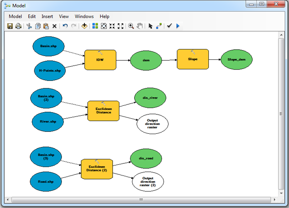Click the Fixed Zoom Out arrows icon
Viewport: 289px width, 208px height.
click(121, 26)
